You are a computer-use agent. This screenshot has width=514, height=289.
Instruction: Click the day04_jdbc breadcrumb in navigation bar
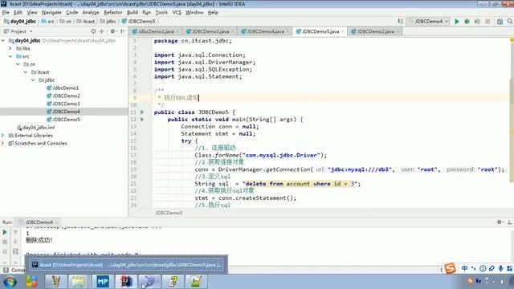pyautogui.click(x=19, y=22)
